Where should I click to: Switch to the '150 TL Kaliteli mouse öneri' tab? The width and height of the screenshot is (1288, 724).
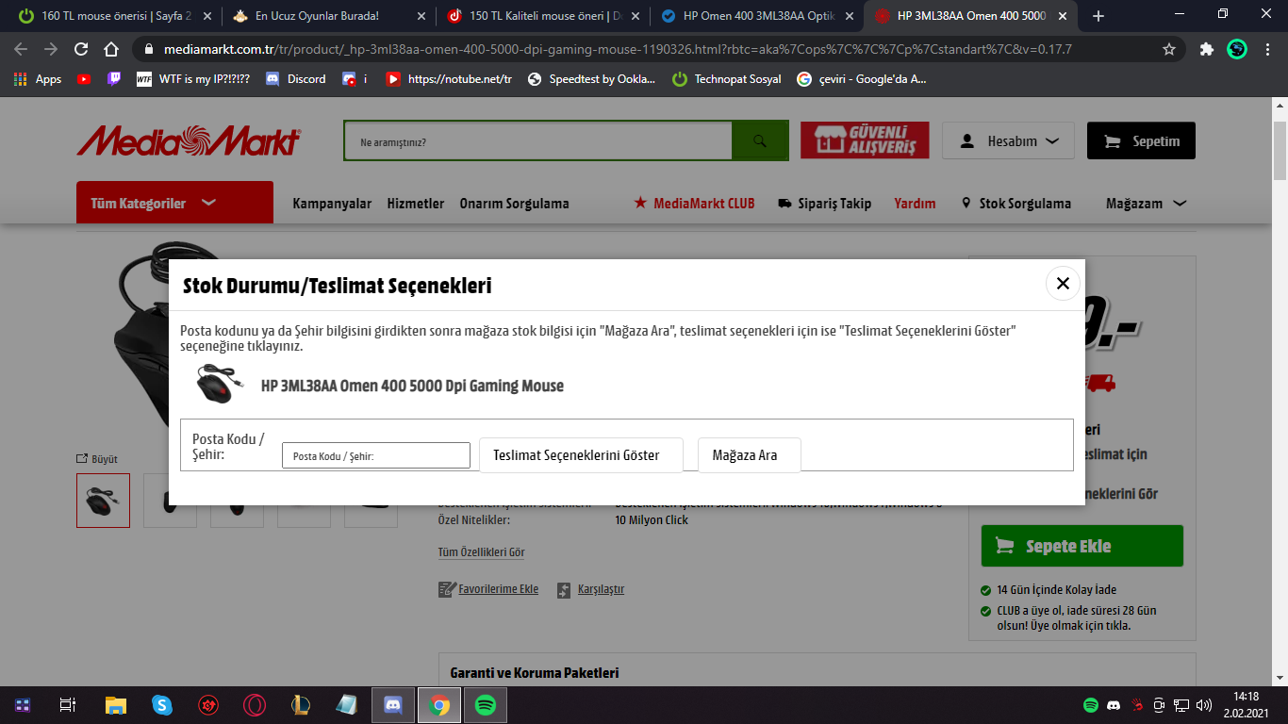point(542,16)
